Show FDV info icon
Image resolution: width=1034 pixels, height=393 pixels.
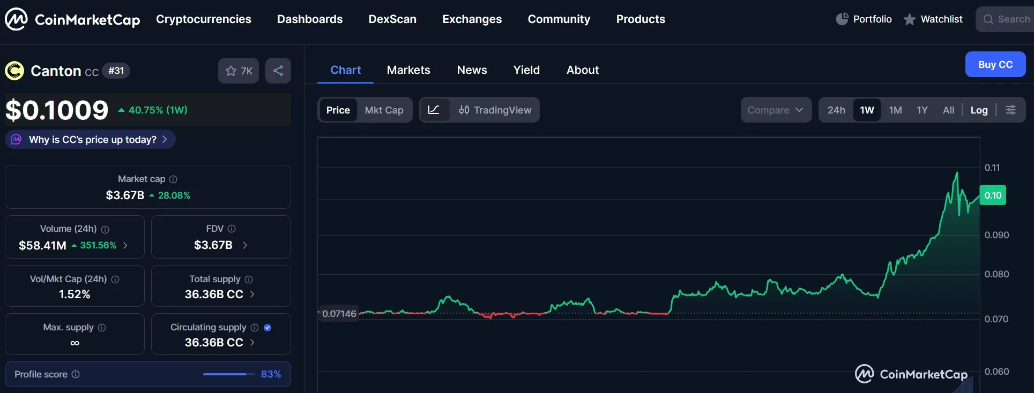click(x=232, y=229)
